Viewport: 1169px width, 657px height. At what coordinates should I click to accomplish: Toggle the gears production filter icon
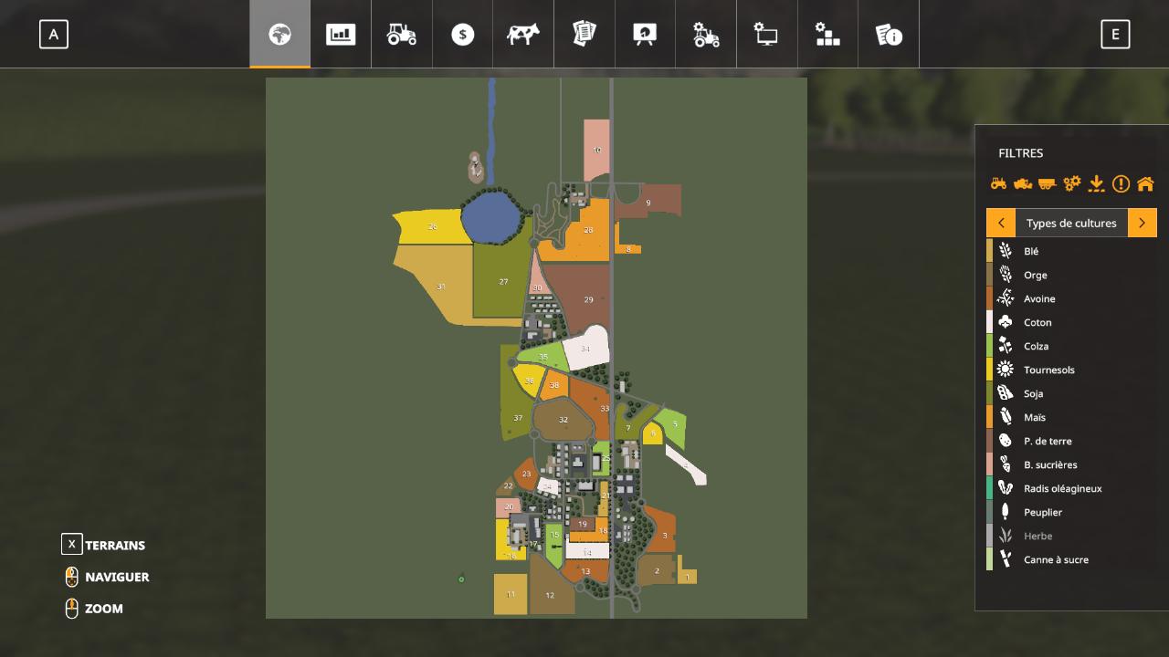tap(1072, 183)
